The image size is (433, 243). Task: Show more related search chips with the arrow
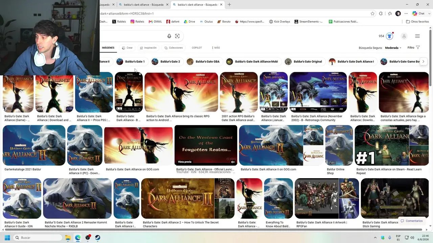point(423,61)
